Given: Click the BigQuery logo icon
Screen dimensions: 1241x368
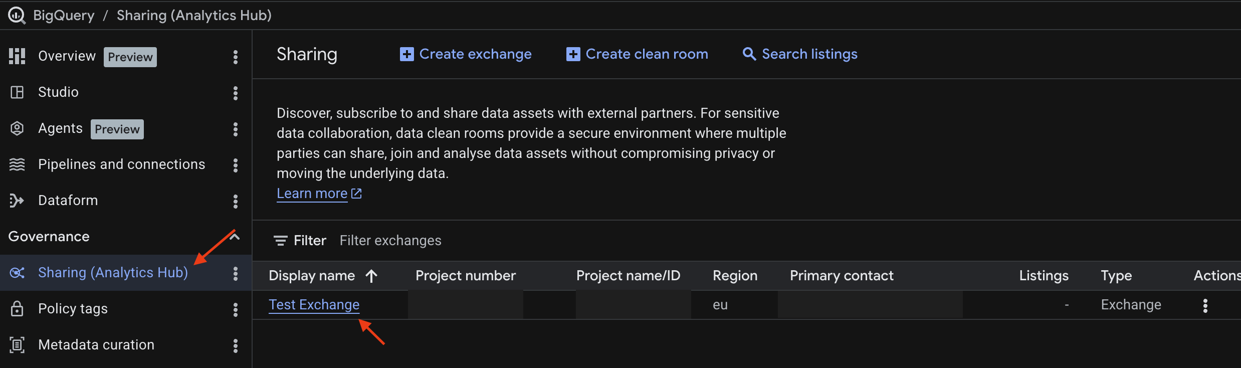Looking at the screenshot, I should 17,16.
